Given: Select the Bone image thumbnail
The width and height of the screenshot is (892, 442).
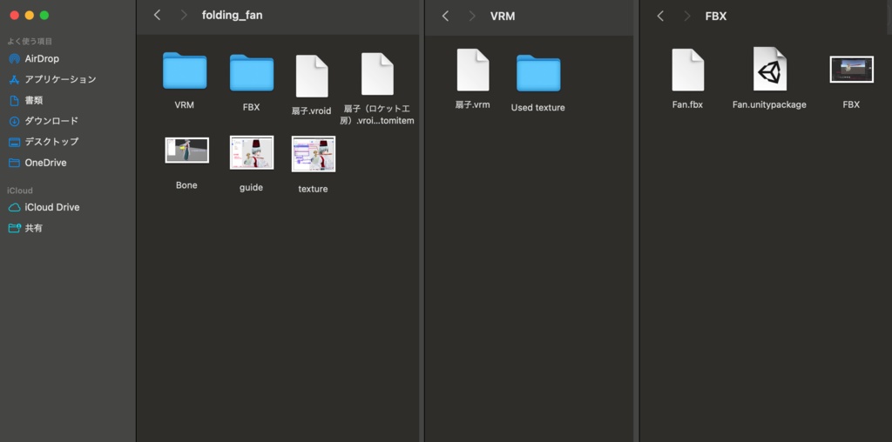Looking at the screenshot, I should click(186, 150).
